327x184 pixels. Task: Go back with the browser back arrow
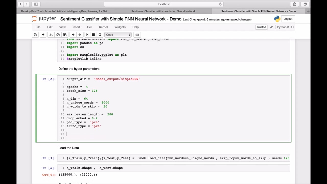coord(21,4)
